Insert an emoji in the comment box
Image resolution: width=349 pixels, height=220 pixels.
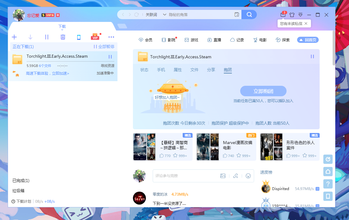(x=248, y=176)
